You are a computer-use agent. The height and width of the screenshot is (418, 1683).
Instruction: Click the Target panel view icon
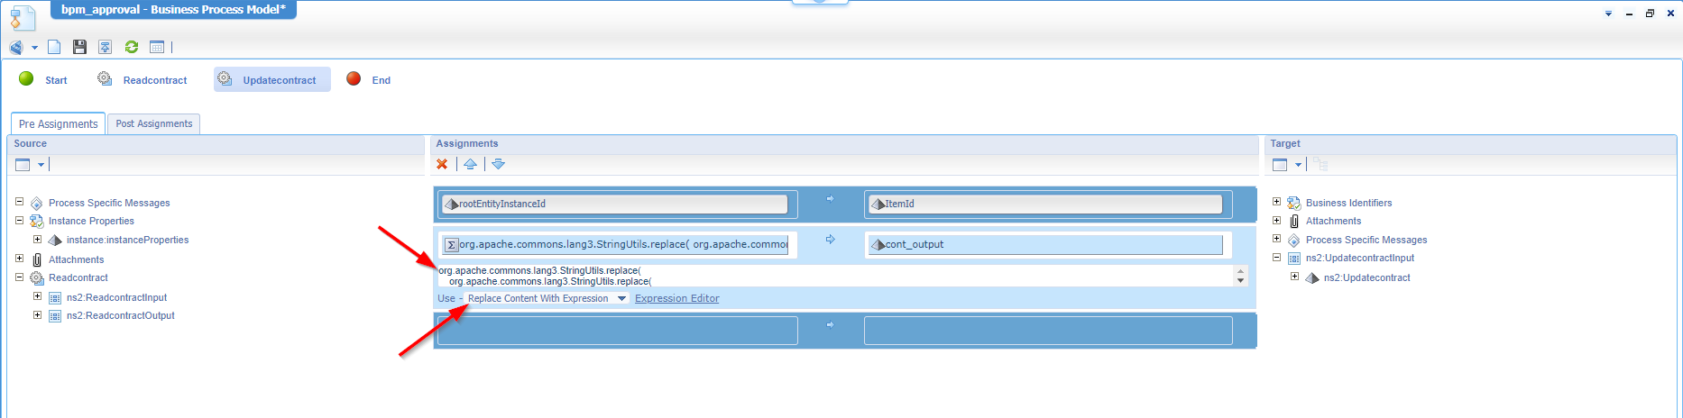click(1280, 164)
